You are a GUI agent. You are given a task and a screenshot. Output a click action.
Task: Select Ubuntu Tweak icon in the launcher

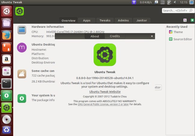[7, 108]
